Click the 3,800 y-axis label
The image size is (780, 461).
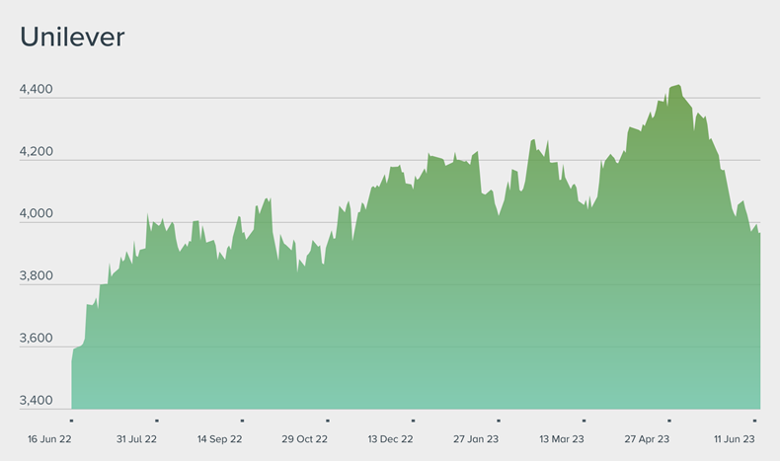coord(37,276)
